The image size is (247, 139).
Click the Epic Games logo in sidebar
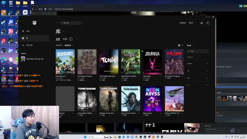click(x=35, y=23)
